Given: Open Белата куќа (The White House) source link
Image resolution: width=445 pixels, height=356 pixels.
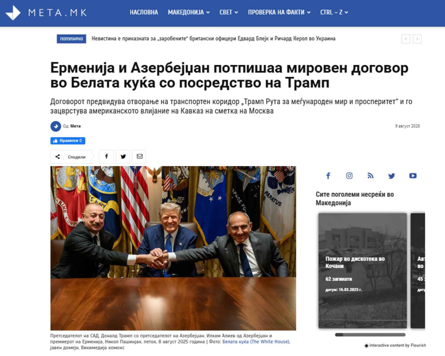Looking at the screenshot, I should (256, 342).
